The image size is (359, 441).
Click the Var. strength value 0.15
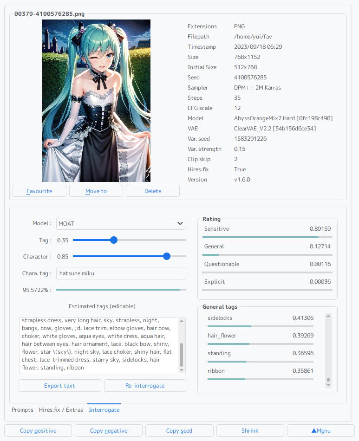pos(240,149)
